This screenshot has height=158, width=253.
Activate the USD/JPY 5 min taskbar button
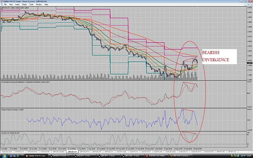[84, 156]
